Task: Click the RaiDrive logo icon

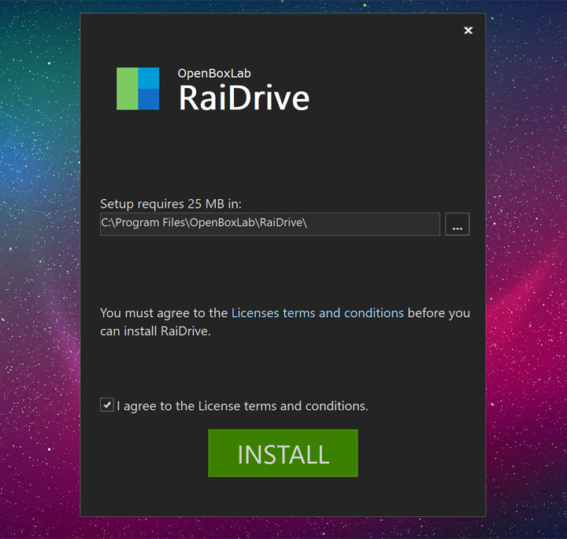Action: click(138, 88)
